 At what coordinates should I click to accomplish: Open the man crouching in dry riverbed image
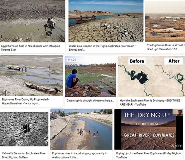click(x=33, y=21)
